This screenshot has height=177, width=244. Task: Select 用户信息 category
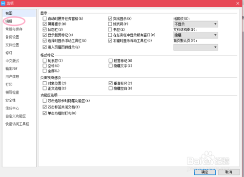(x=12, y=77)
